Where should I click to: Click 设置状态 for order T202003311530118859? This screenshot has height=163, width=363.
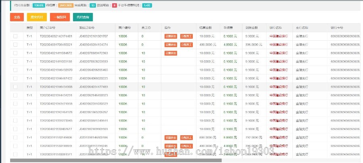[x=171, y=146]
